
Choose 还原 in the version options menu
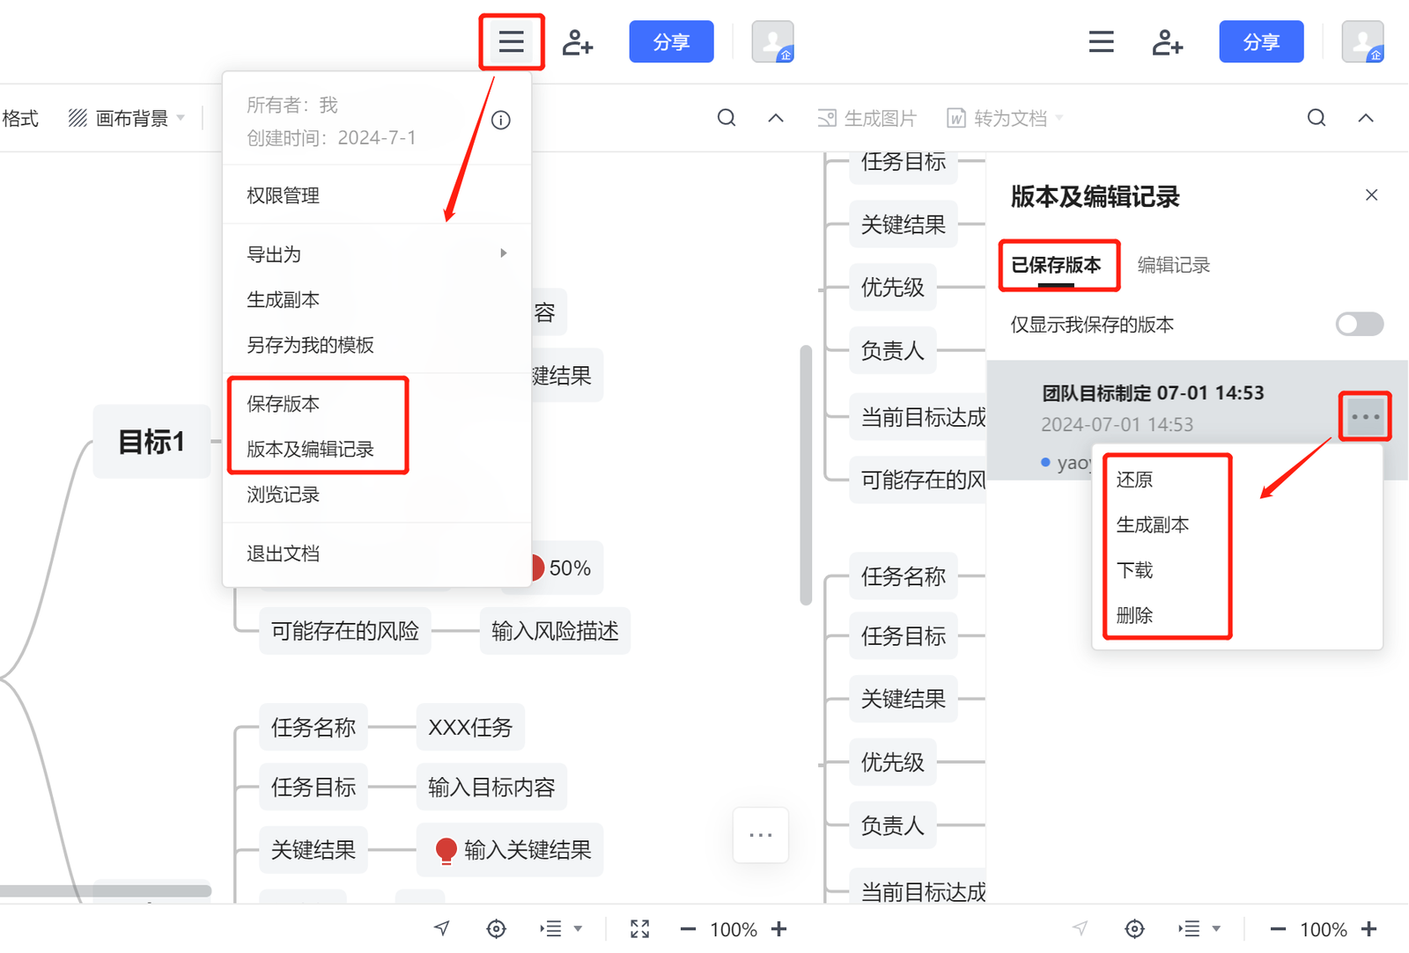pyautogui.click(x=1237, y=480)
